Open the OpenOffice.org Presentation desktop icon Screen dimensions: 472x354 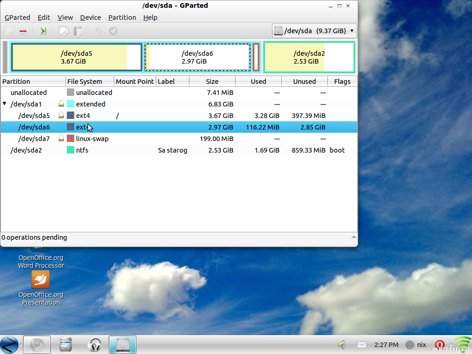point(41,288)
